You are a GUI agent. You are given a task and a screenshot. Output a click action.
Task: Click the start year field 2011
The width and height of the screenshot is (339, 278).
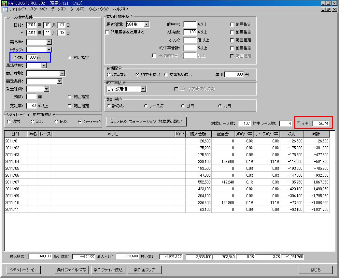pos(31,25)
